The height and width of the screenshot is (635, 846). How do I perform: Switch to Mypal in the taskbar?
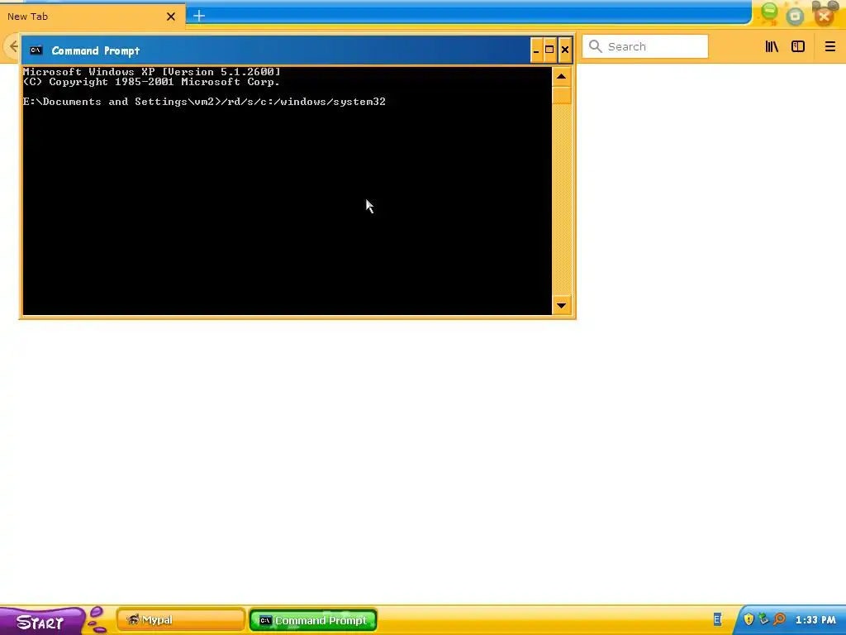181,620
